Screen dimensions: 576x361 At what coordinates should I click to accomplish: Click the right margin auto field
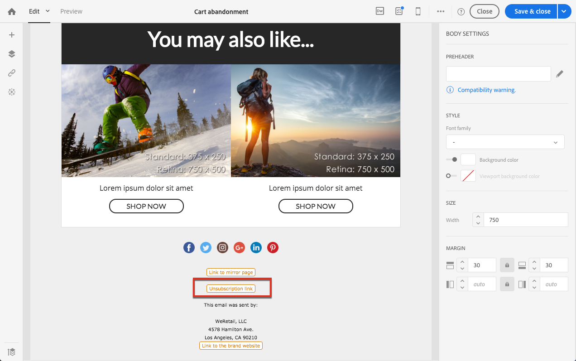click(x=554, y=284)
